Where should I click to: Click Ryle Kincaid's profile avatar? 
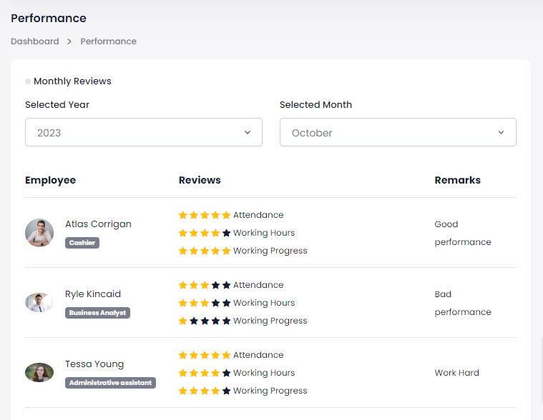pos(39,303)
